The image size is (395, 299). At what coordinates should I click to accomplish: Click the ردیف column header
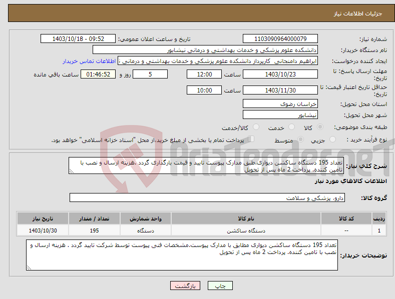click(x=379, y=218)
